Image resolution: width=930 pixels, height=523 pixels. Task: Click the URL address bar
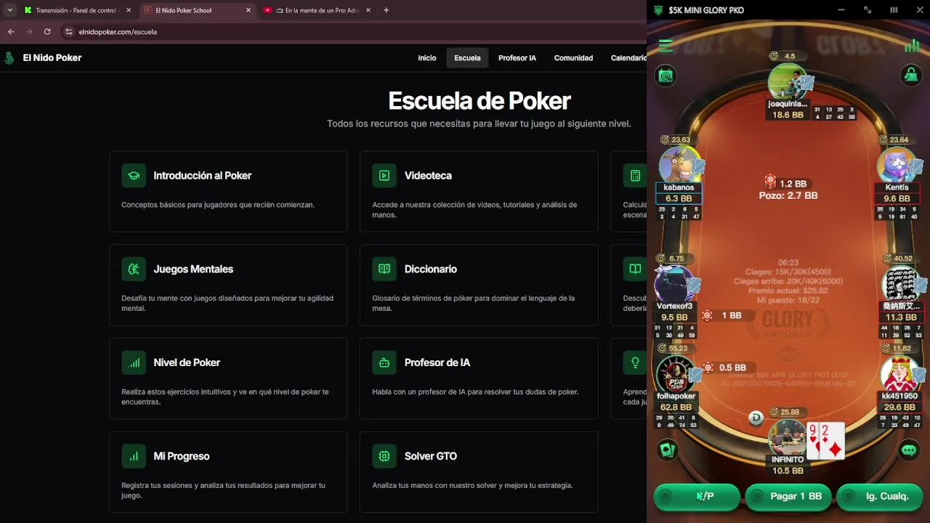coord(349,32)
